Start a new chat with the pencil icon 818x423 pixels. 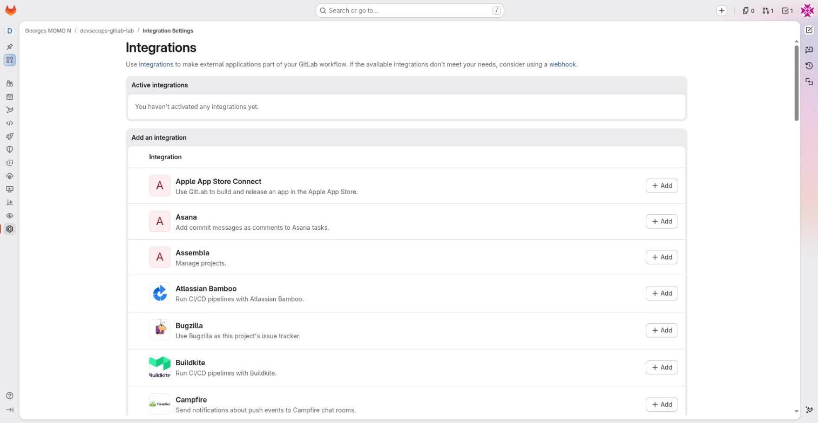(x=809, y=30)
